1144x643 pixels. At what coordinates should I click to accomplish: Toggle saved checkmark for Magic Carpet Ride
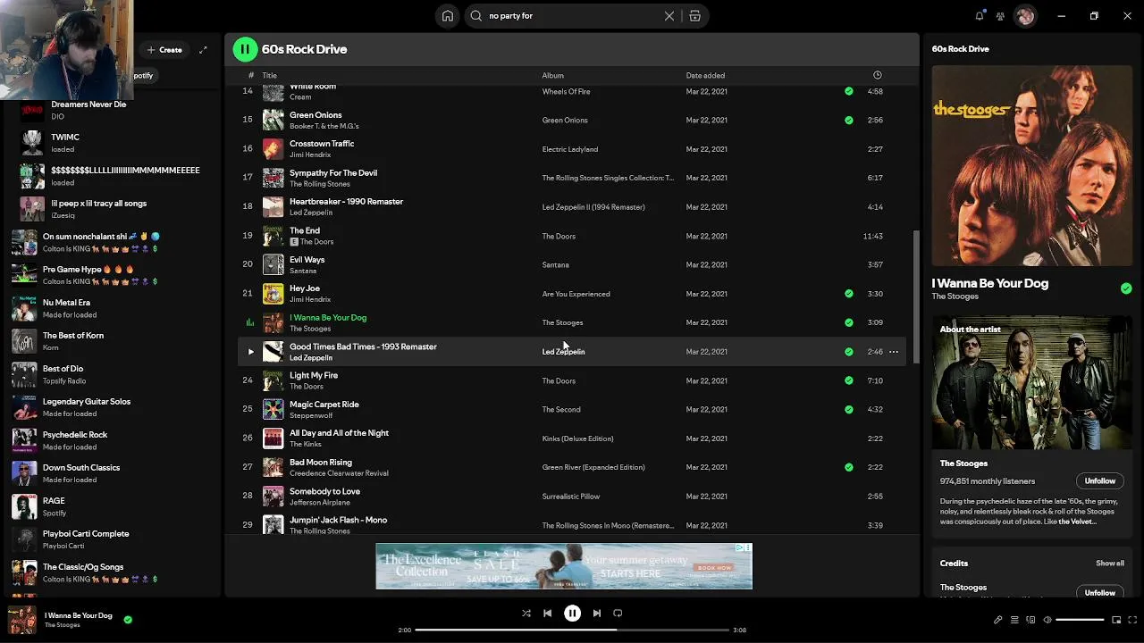point(848,410)
